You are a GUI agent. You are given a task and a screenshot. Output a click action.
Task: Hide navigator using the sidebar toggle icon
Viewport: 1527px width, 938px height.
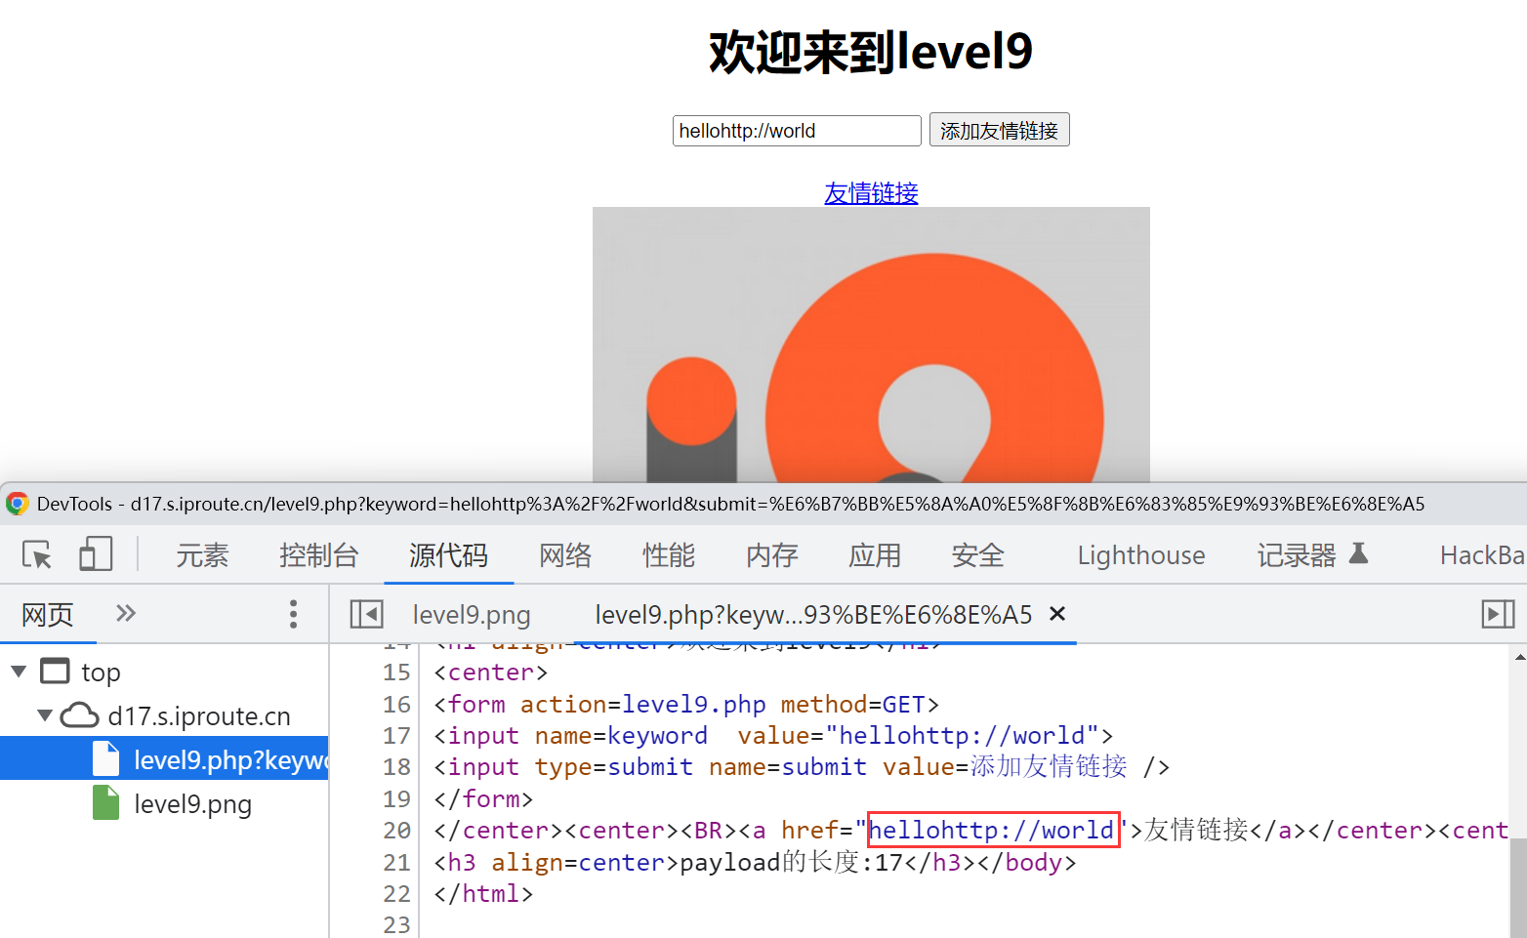pyautogui.click(x=366, y=614)
